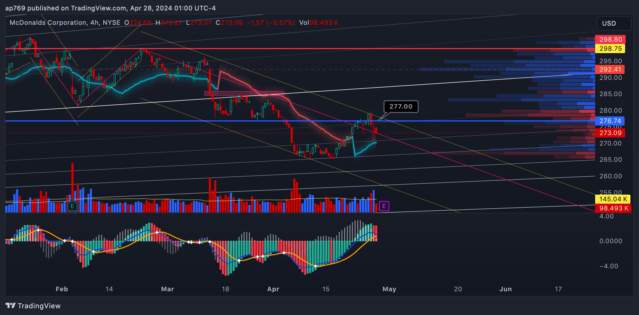Click the Apr date label on time axis
This screenshot has width=639, height=315.
tap(273, 289)
